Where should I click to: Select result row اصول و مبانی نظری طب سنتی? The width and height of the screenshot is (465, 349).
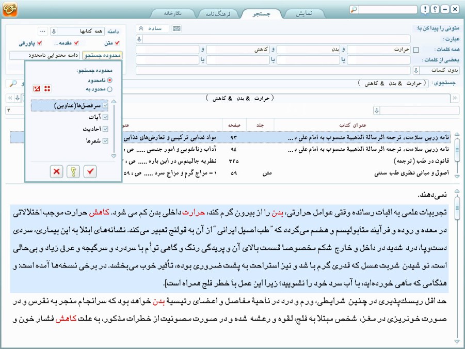(x=286, y=173)
